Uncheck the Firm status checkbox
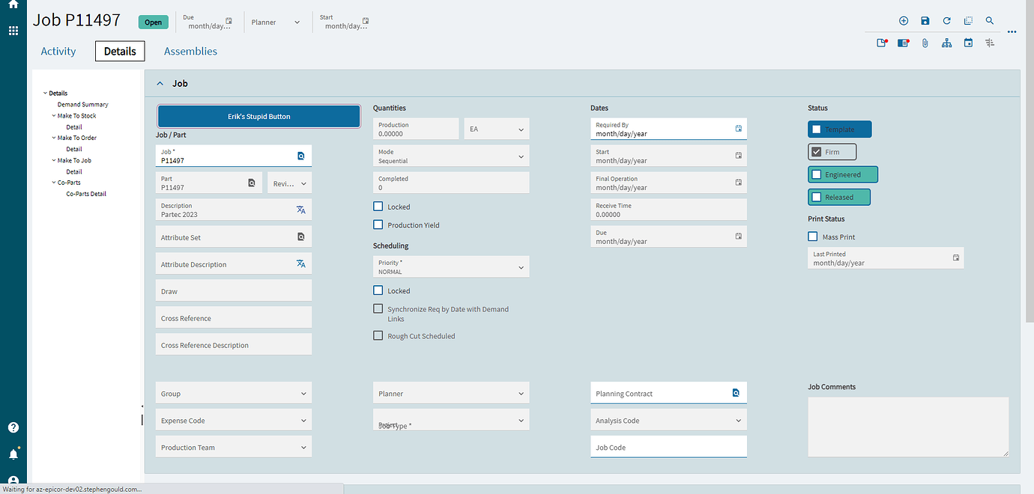The width and height of the screenshot is (1034, 494). pos(816,151)
